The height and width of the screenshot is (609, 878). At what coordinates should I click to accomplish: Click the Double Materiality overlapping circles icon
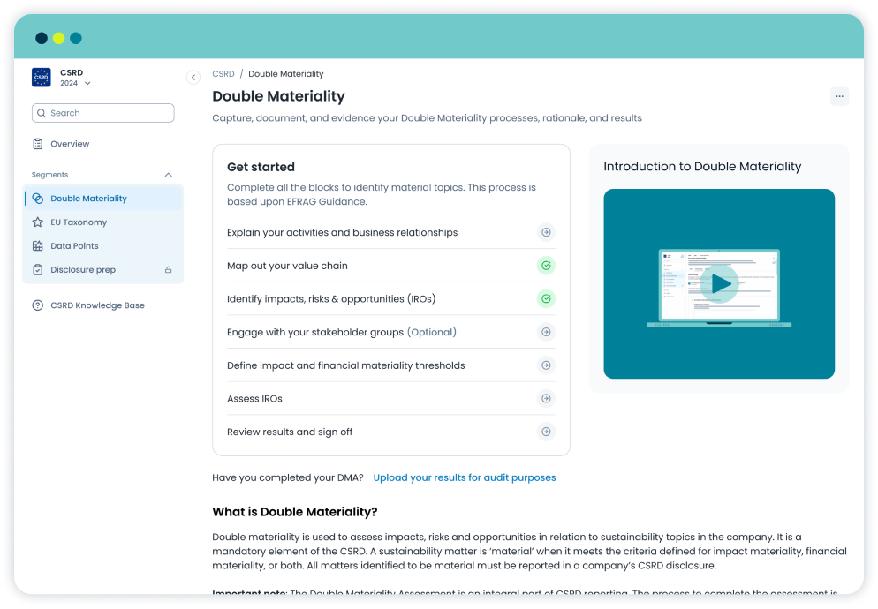[x=37, y=199]
